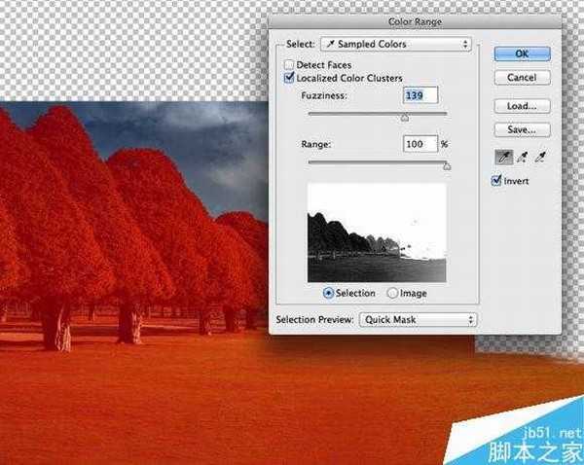This screenshot has height=465, width=584.
Task: Click the black and white mask preview
Action: (377, 233)
